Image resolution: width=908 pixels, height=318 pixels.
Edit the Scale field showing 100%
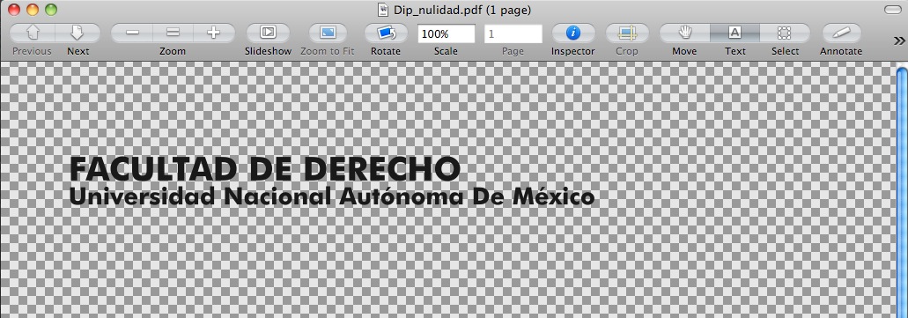pos(446,33)
